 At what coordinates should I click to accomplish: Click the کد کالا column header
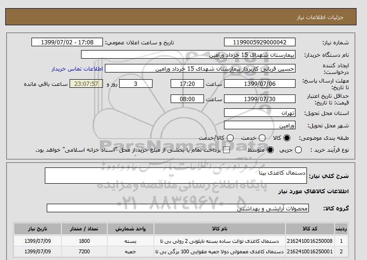click(310, 229)
